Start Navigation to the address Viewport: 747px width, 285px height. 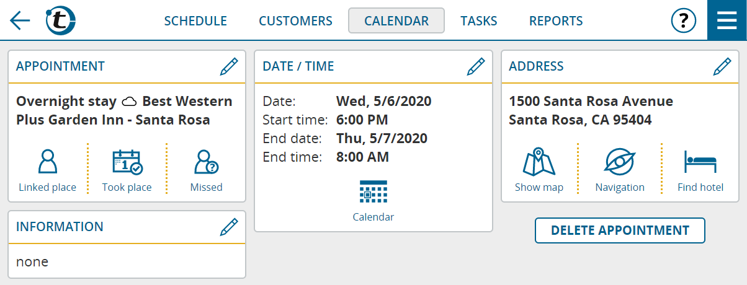(620, 170)
